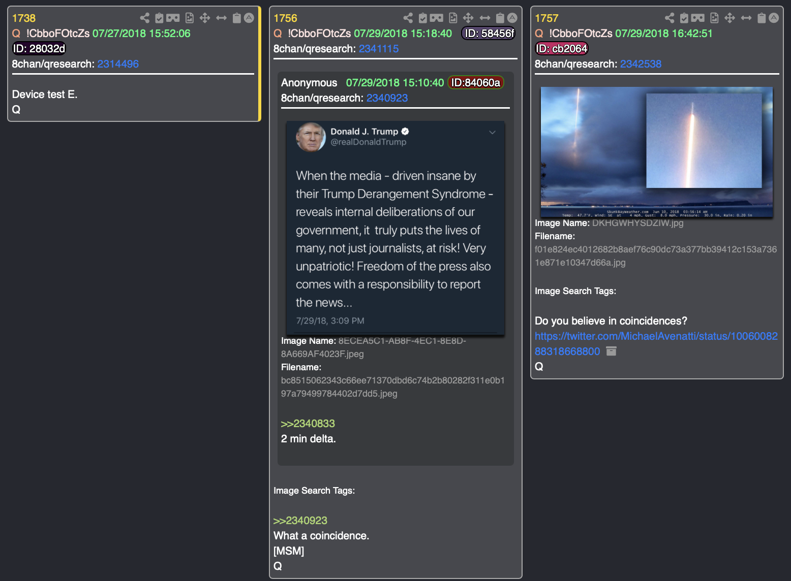This screenshot has height=581, width=791.
Task: Click clipboard copy icon on post 1738
Action: click(236, 18)
